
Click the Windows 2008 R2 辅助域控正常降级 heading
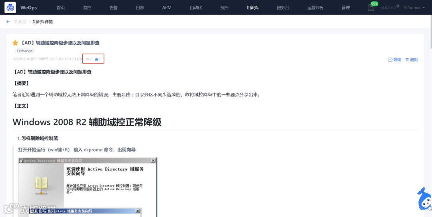87,122
